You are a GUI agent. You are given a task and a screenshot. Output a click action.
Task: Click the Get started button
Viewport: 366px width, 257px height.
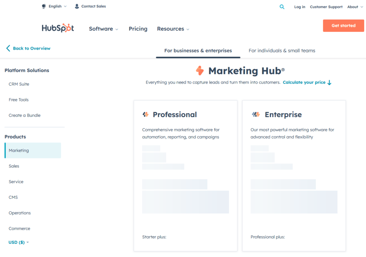(343, 26)
